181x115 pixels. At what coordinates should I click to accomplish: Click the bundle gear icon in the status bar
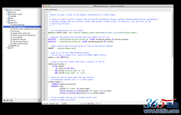coord(84,104)
